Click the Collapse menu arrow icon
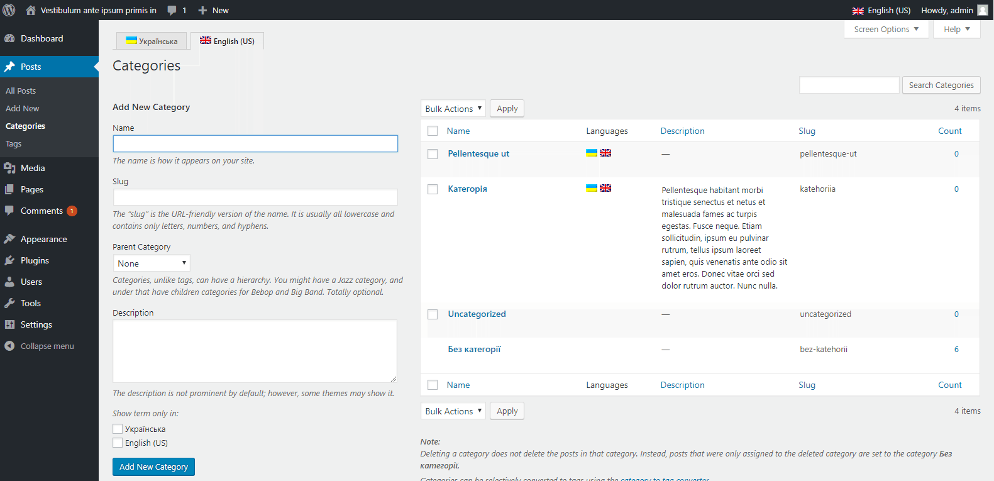The width and height of the screenshot is (994, 481). click(9, 346)
